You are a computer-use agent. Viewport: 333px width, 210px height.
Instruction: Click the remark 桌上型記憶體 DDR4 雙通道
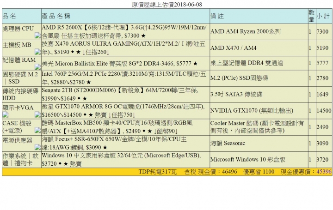pos(247,63)
